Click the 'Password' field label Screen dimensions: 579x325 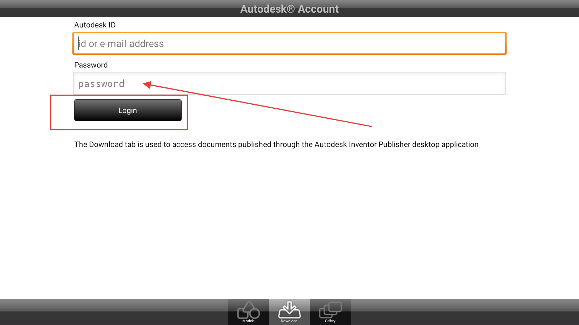pos(91,65)
